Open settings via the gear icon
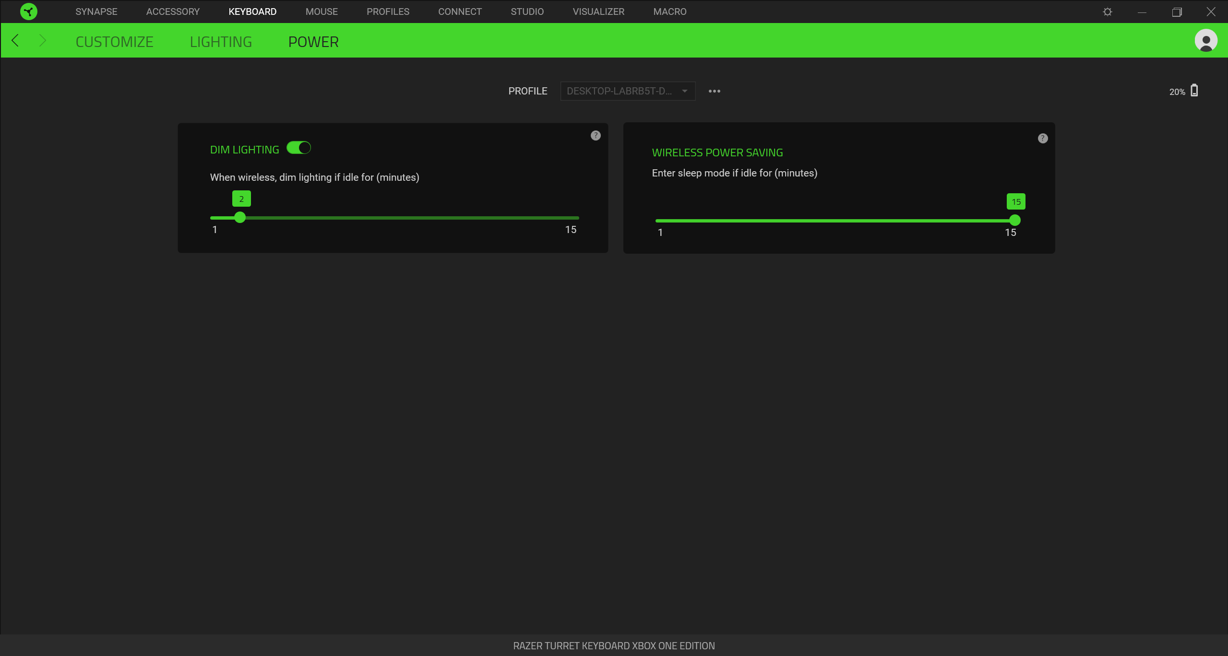 1108,12
